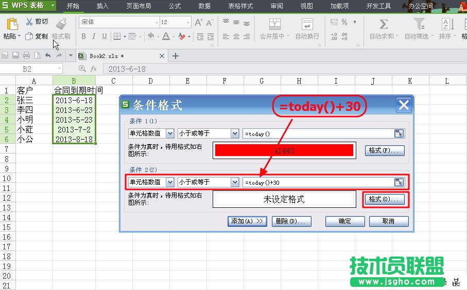Click the increase indent icon
This screenshot has height=290, width=467.
coord(211,36)
